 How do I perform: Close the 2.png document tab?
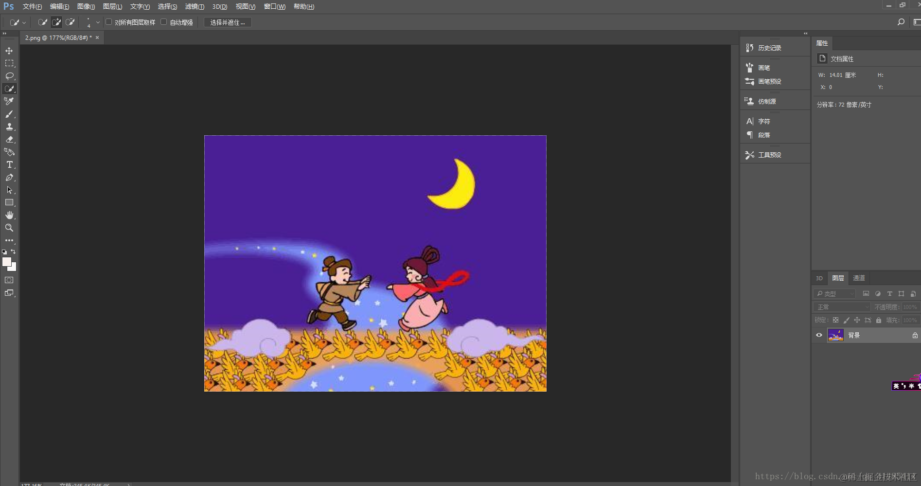97,37
